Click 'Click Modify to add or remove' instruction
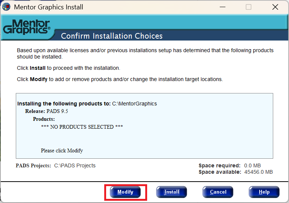 pos(120,80)
